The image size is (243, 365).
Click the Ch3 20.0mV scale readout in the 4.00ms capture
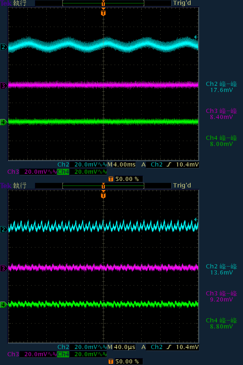pos(32,172)
